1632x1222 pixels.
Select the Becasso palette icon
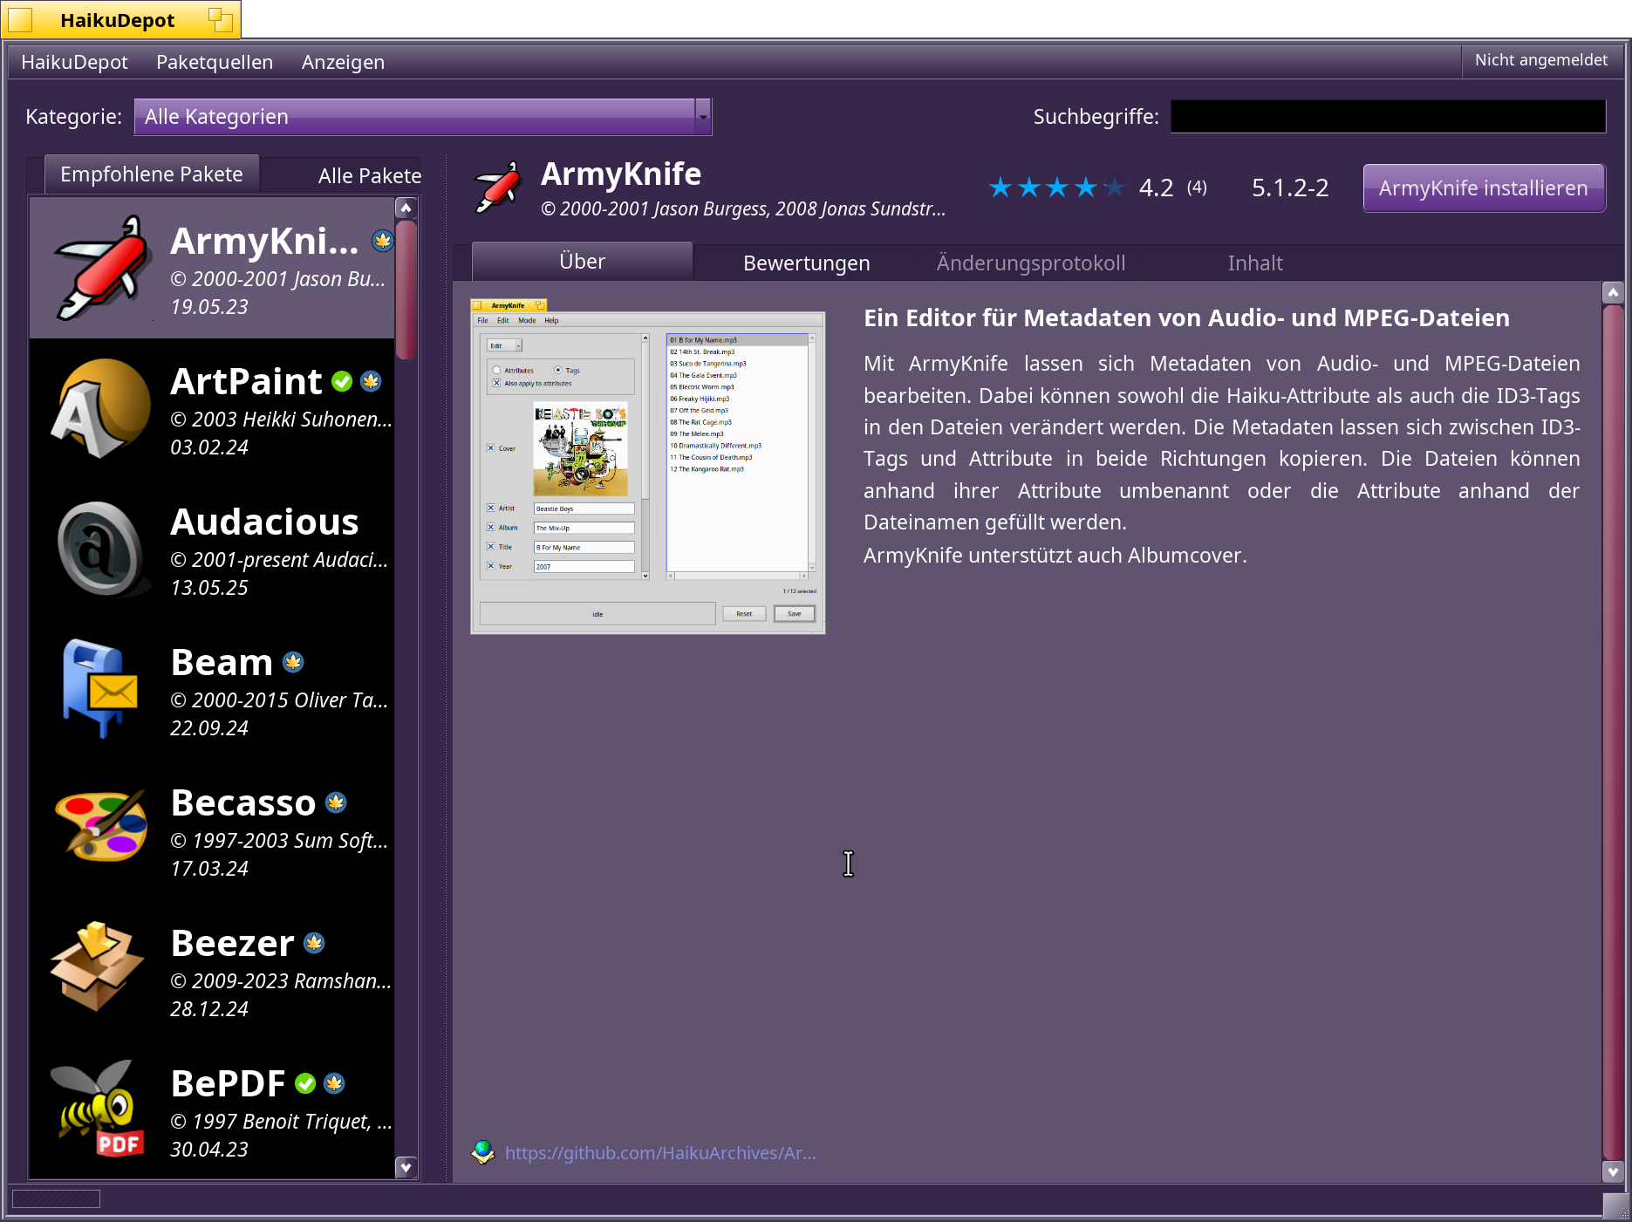tap(100, 826)
